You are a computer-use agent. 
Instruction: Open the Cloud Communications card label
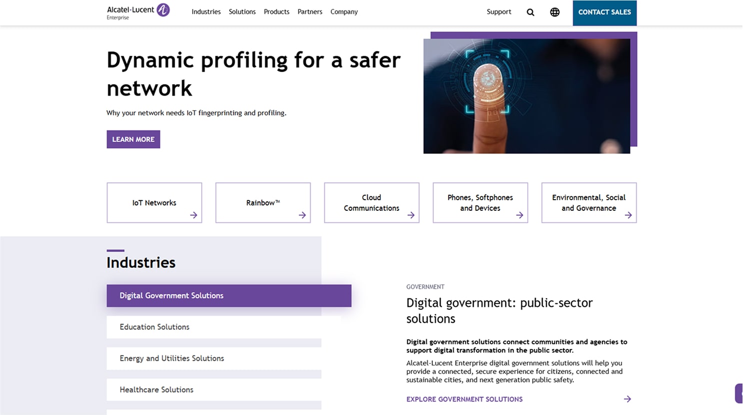pyautogui.click(x=372, y=203)
